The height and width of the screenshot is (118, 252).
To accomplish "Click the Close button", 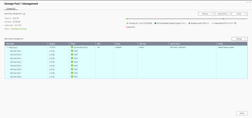I will (x=242, y=113).
